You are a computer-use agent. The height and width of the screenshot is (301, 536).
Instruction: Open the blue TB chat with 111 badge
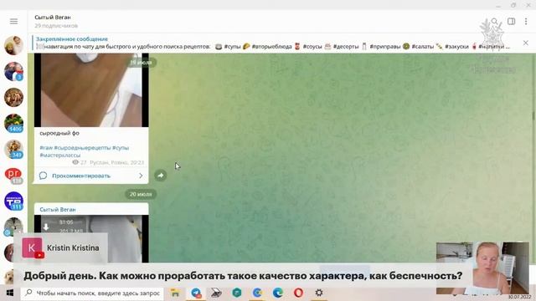pos(13,201)
